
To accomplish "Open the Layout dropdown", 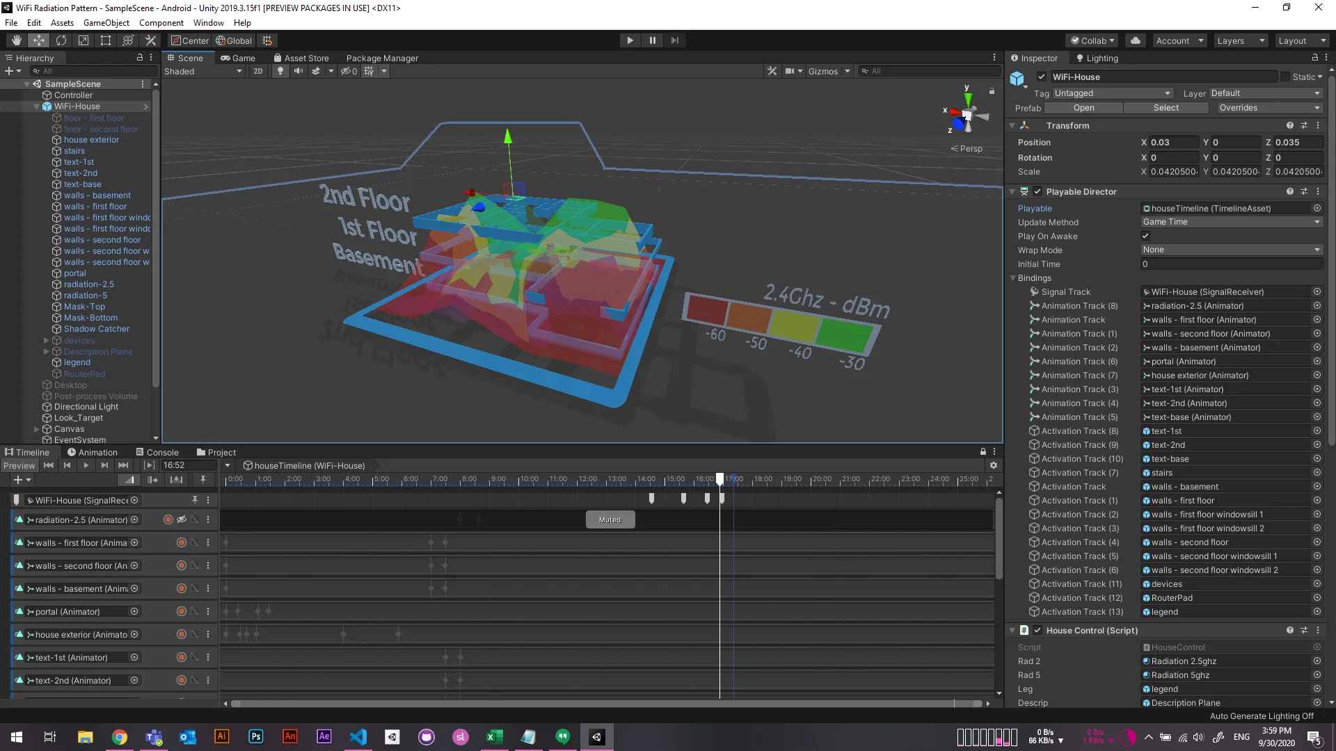I will pyautogui.click(x=1302, y=40).
